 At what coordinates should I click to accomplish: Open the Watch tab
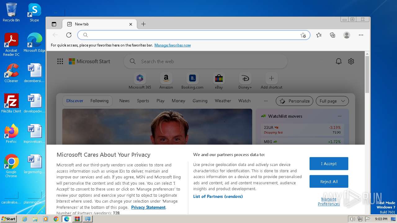point(244,101)
